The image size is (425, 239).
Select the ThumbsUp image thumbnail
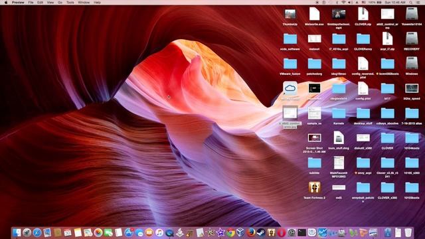click(290, 14)
